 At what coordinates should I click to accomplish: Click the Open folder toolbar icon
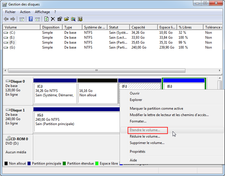(66, 19)
